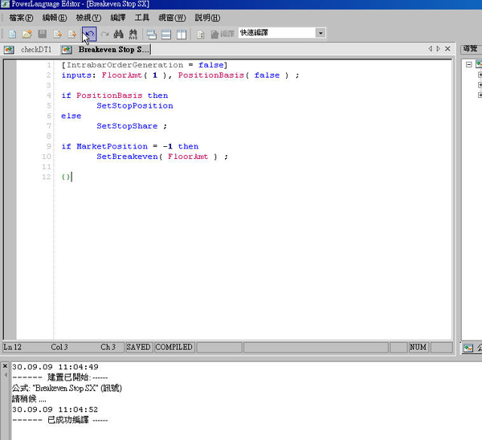Image resolution: width=482 pixels, height=440 pixels.
Task: Click the Find and Replace binoculars icon
Action: 134,34
